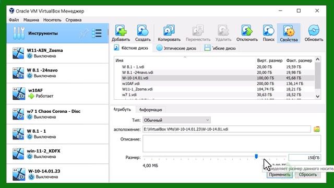Click the Применить button
334x188 pixels.
pyautogui.click(x=280, y=174)
